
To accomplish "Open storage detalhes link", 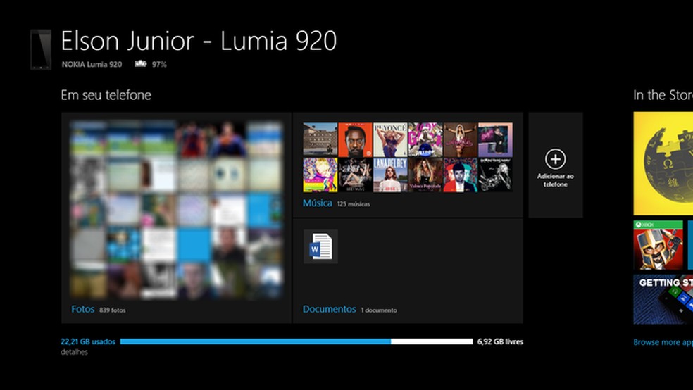I will [74, 352].
